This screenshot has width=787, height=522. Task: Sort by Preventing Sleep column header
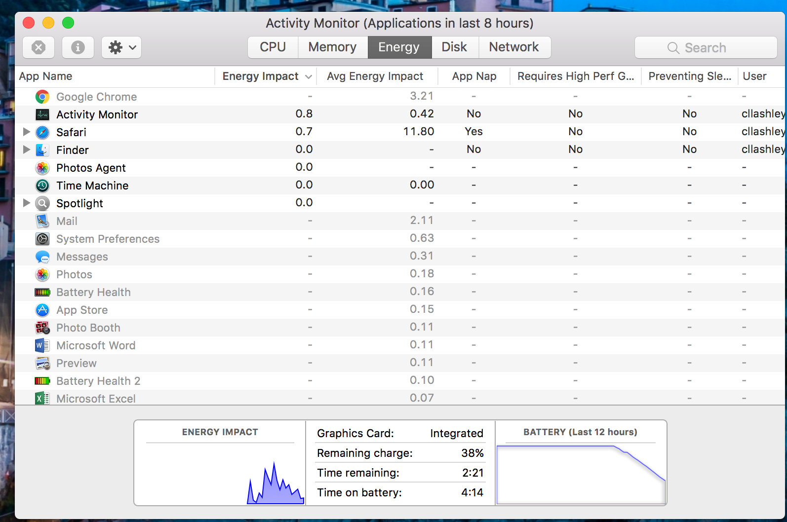click(x=690, y=76)
